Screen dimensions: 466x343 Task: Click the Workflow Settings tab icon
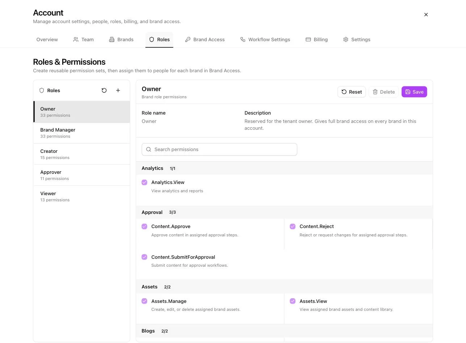(x=243, y=39)
